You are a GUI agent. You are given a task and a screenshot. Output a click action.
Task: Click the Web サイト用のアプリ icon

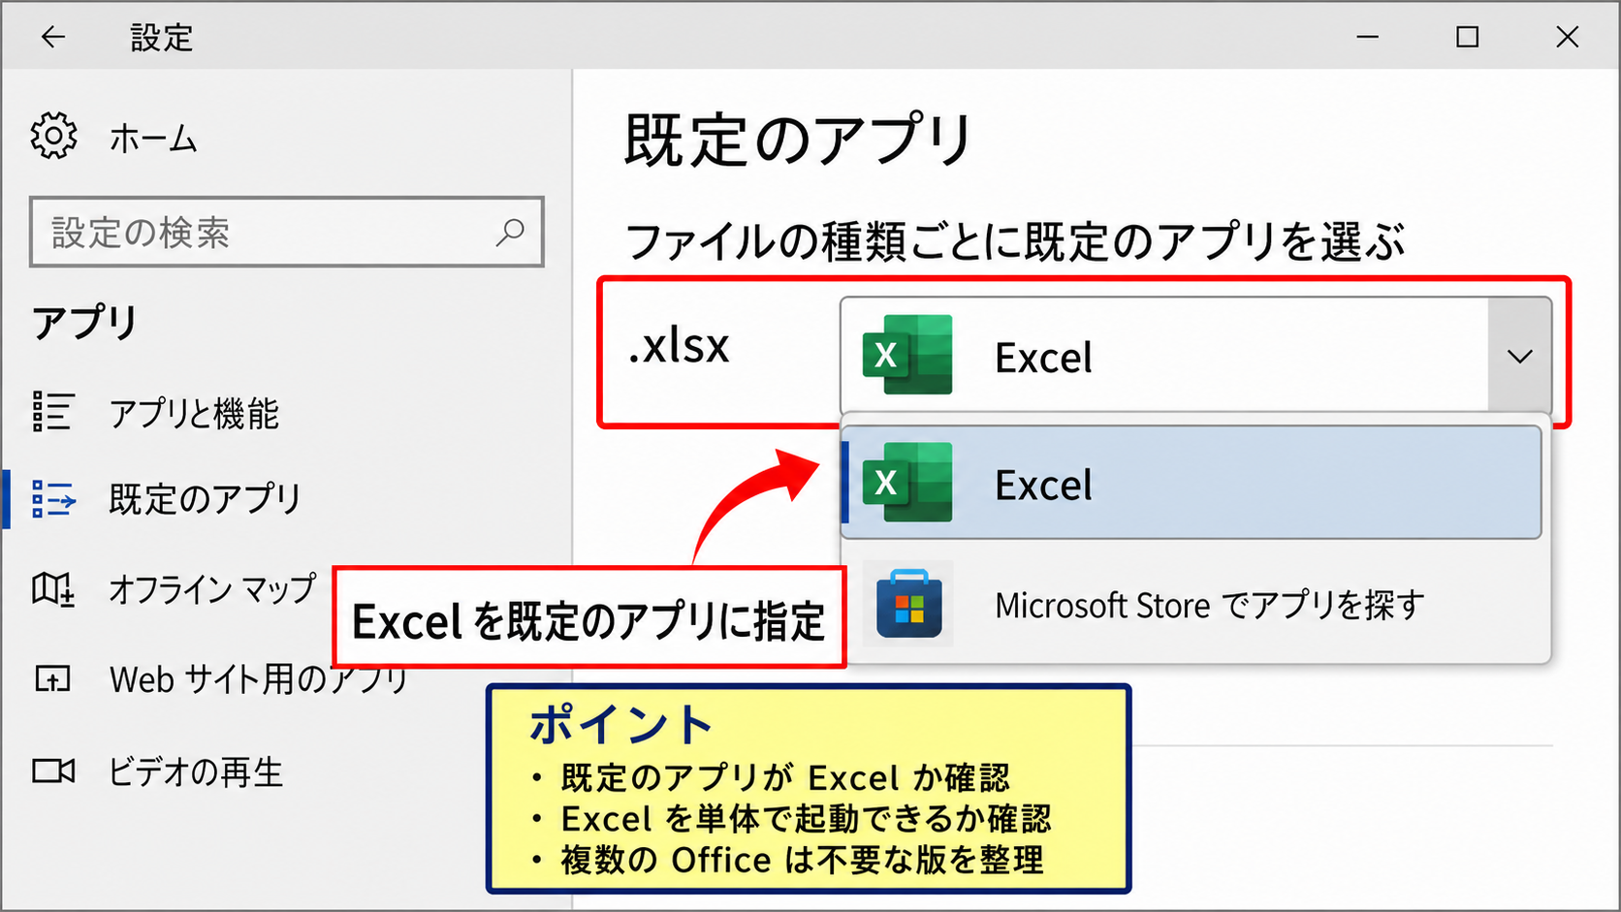click(x=52, y=678)
